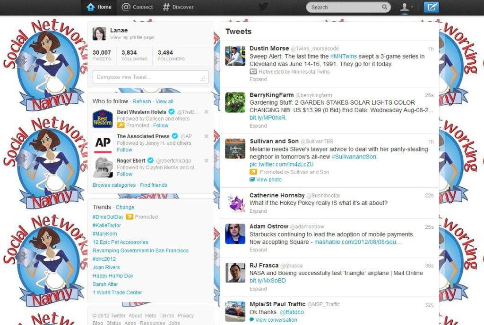Screen dimensions: 484x325
Task: Click the AP logo avatar
Action: 103,143
